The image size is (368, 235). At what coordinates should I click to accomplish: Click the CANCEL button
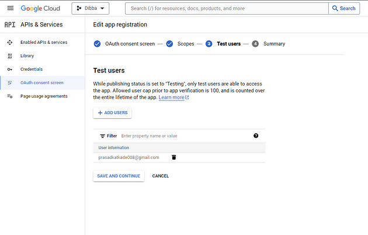coord(161,176)
